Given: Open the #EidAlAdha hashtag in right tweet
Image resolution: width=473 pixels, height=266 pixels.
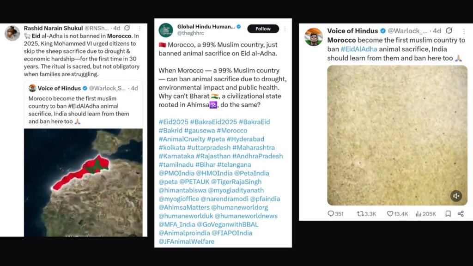Looking at the screenshot, I should click(359, 49).
